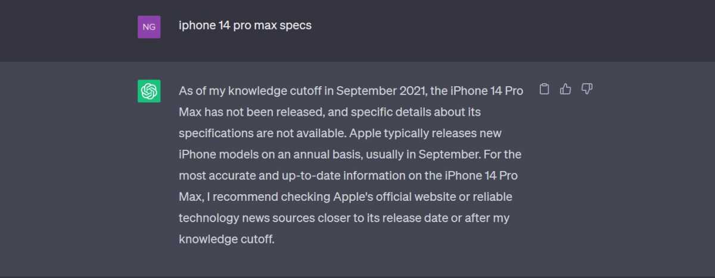Mark the response with thumbs down
The height and width of the screenshot is (278, 715).
[x=587, y=89]
